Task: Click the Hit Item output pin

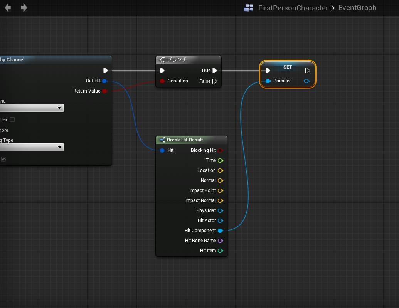Action: tap(221, 251)
